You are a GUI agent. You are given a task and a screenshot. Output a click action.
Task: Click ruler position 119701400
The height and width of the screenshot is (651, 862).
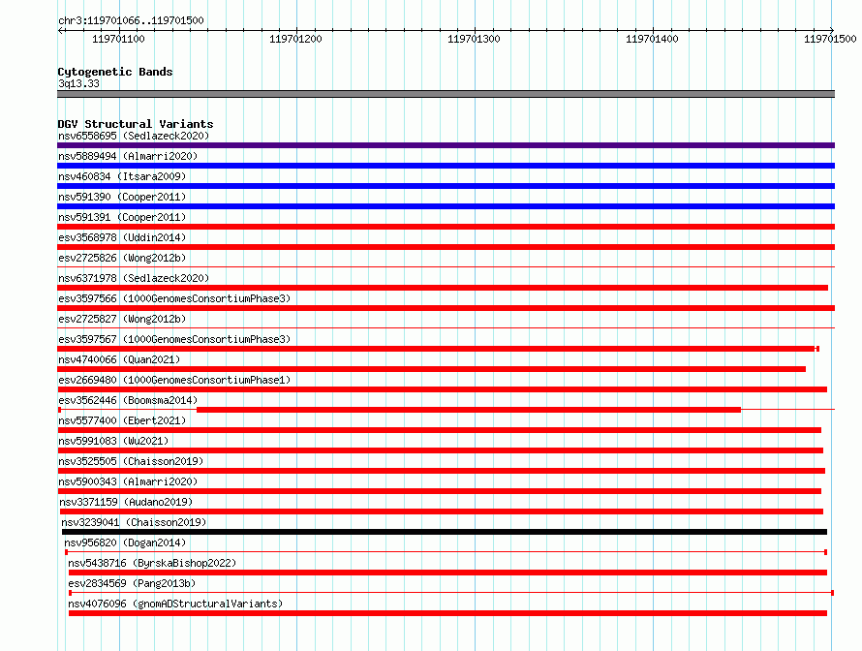click(x=652, y=39)
